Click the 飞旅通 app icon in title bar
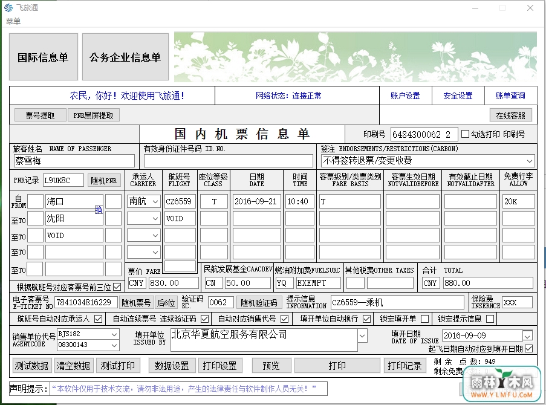The height and width of the screenshot is (405, 546). 8,8
